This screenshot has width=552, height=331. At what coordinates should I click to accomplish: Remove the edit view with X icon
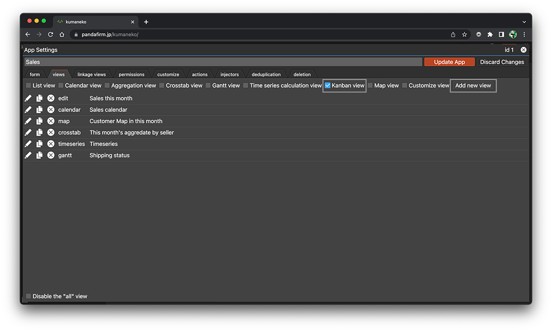[x=51, y=98]
